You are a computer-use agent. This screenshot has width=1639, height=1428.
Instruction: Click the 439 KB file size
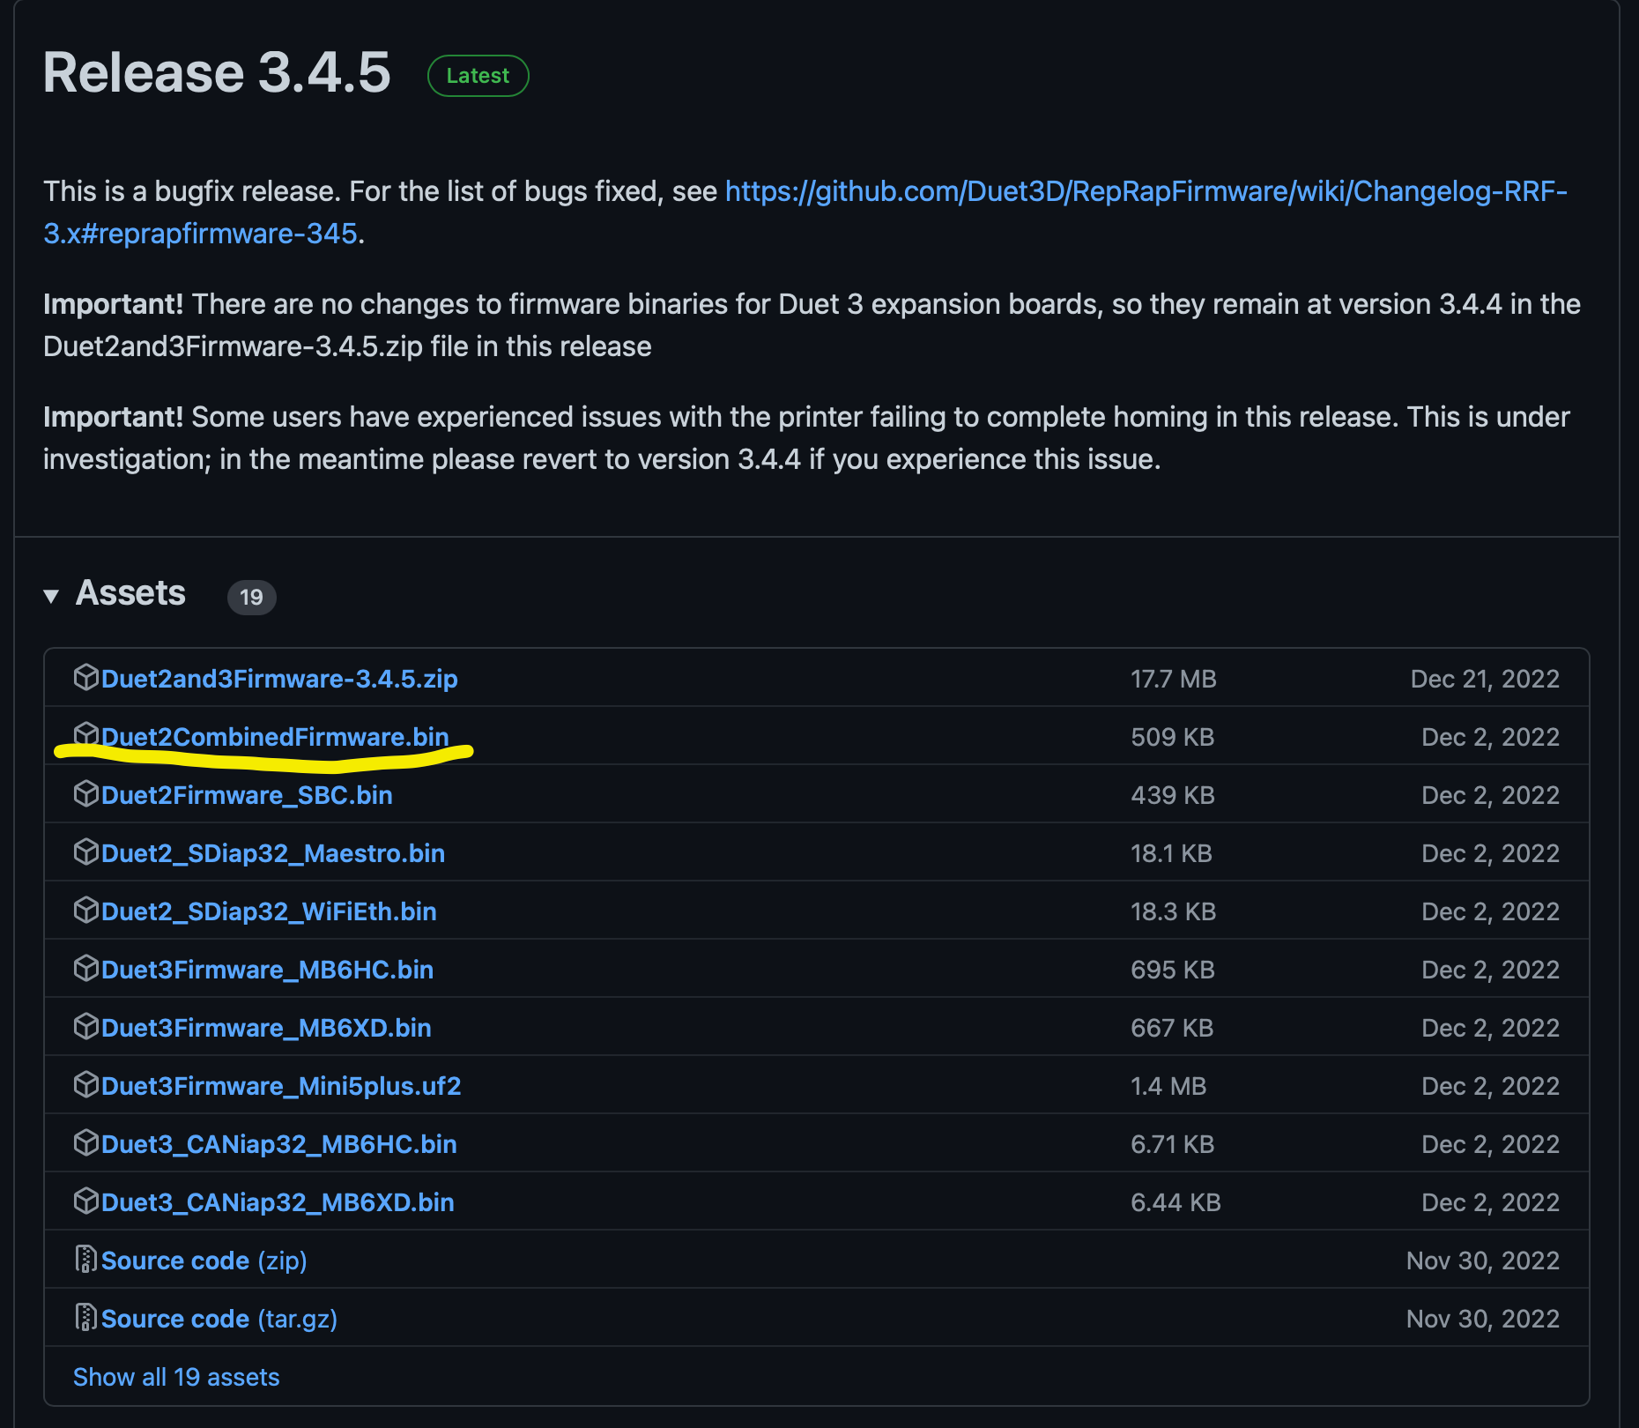[x=1172, y=795]
